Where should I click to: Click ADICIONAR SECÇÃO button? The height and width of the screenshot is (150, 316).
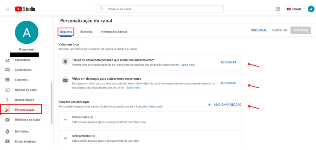point(225,105)
